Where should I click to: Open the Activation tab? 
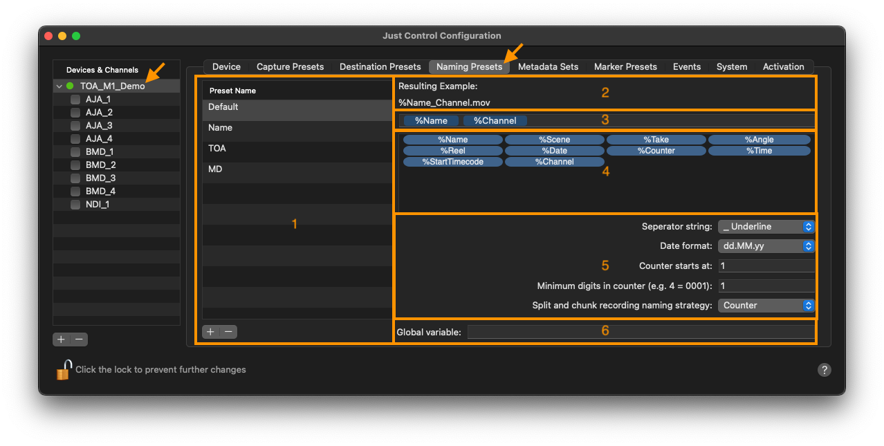783,67
